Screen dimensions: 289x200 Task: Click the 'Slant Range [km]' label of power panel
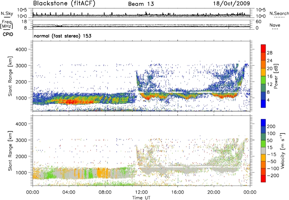10,76
